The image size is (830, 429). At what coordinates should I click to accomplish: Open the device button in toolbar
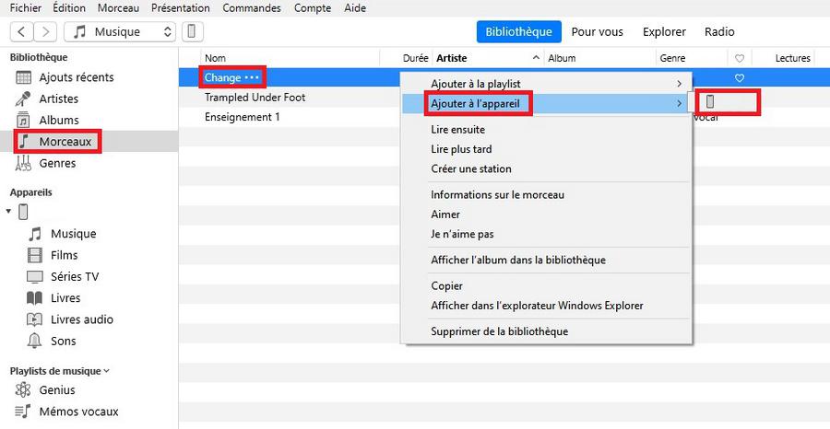tap(192, 31)
